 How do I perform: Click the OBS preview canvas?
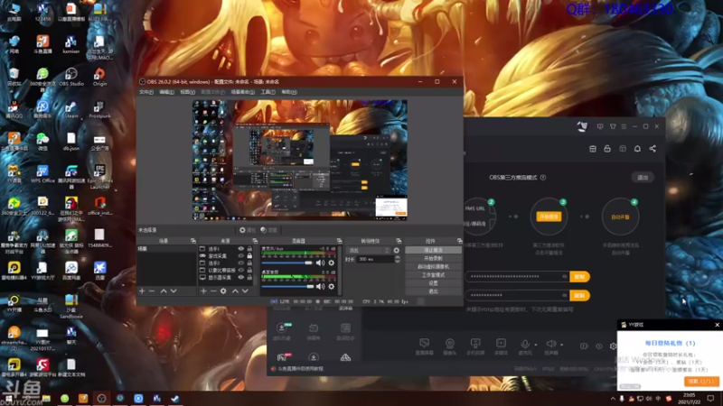point(300,161)
